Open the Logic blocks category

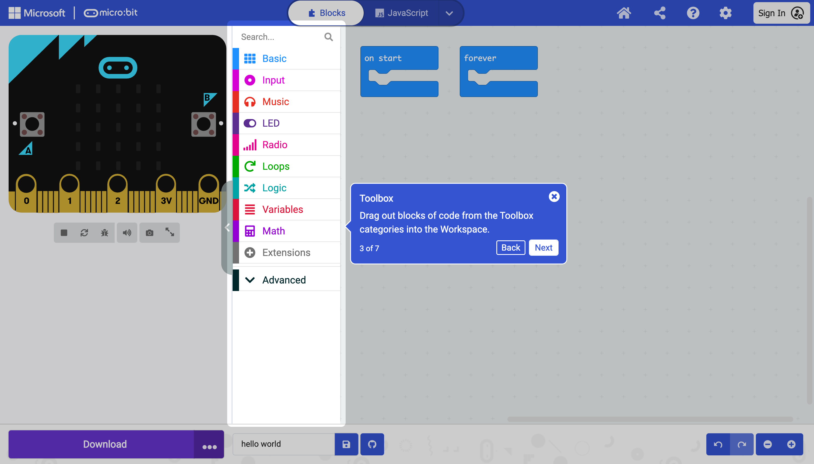click(286, 188)
